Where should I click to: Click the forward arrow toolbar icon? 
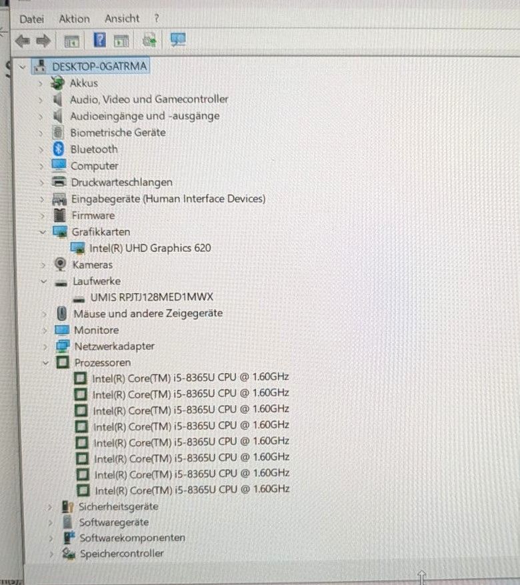pyautogui.click(x=43, y=41)
